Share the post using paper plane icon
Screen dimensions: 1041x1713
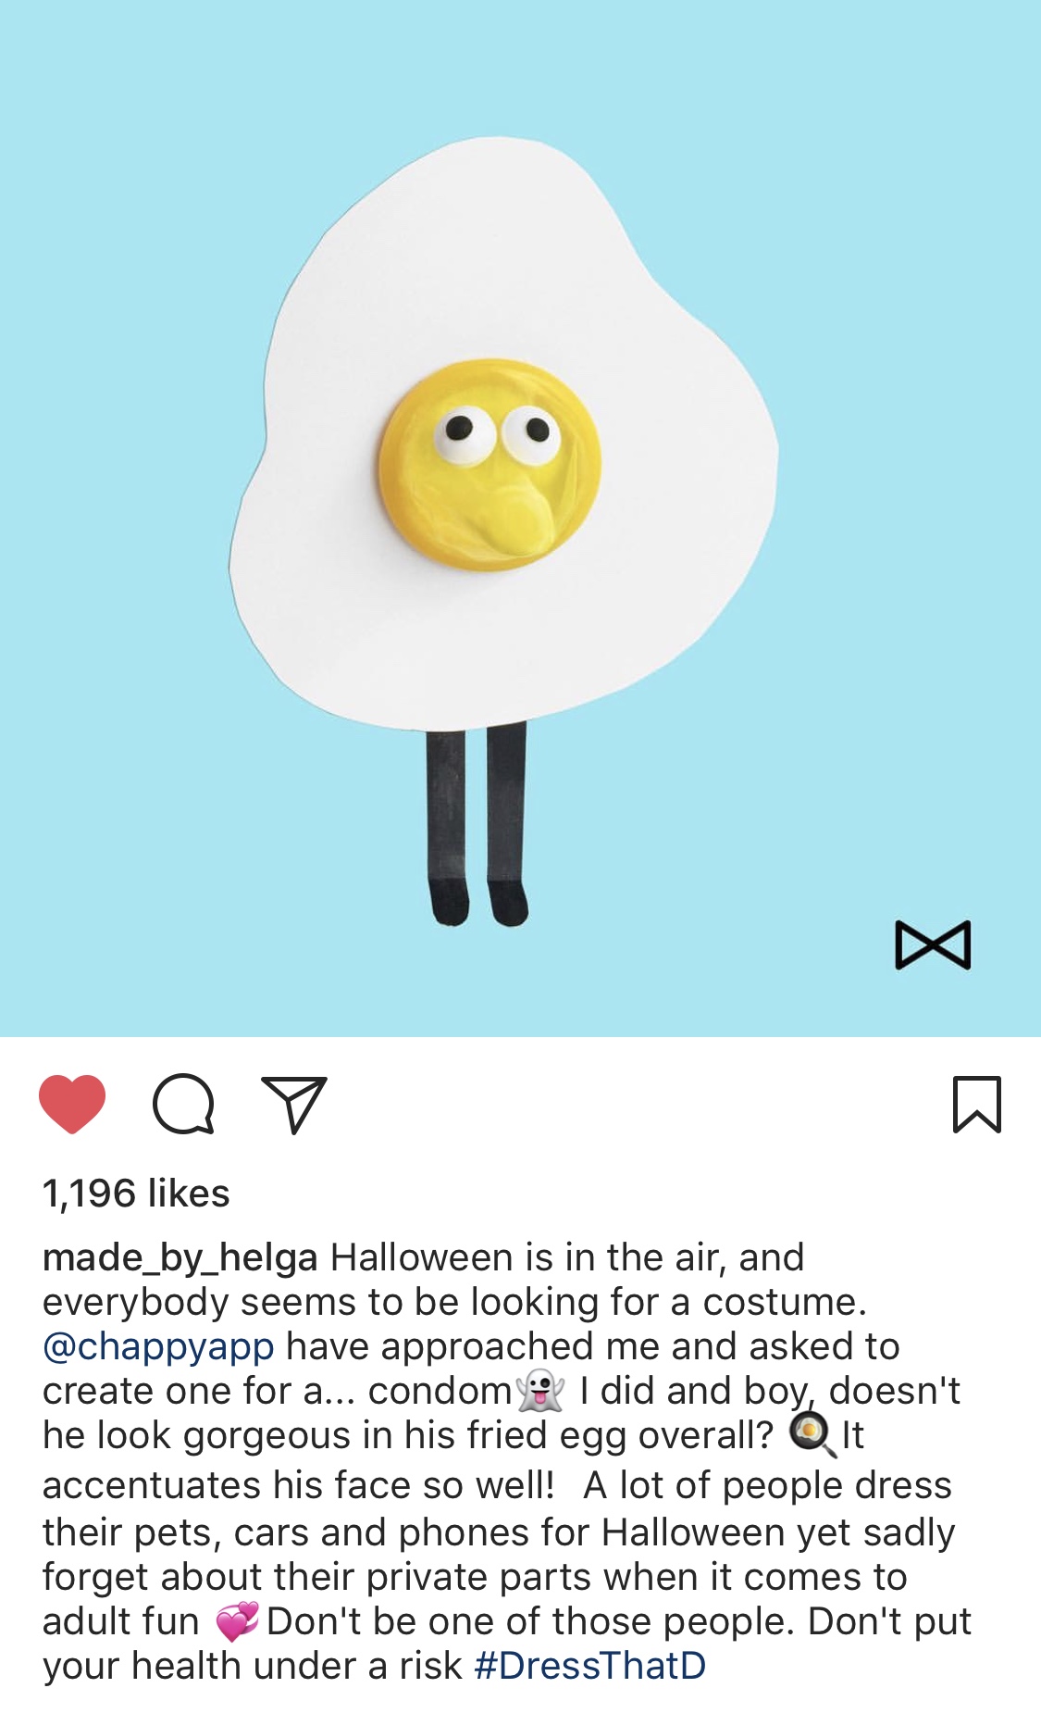click(x=294, y=1104)
